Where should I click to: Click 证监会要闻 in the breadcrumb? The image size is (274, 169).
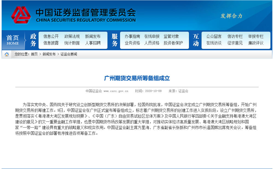(69, 54)
